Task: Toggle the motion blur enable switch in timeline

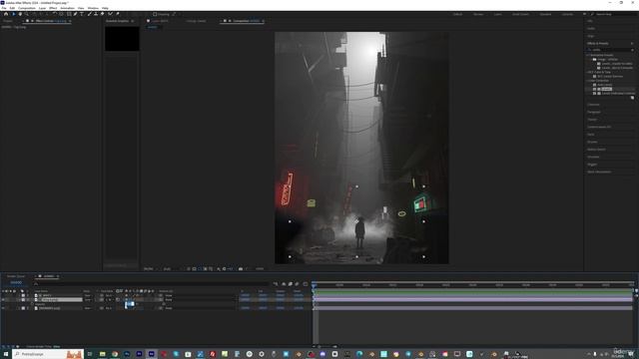Action: click(x=298, y=283)
